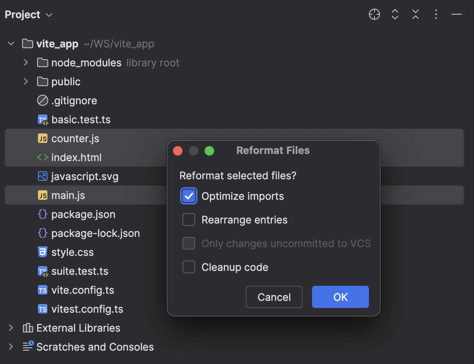This screenshot has width=474, height=364.
Task: Open the Project view switcher dropdown
Action: pos(48,15)
